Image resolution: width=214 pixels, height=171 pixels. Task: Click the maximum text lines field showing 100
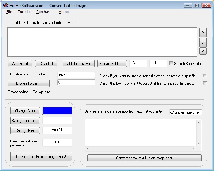[x=57, y=143]
